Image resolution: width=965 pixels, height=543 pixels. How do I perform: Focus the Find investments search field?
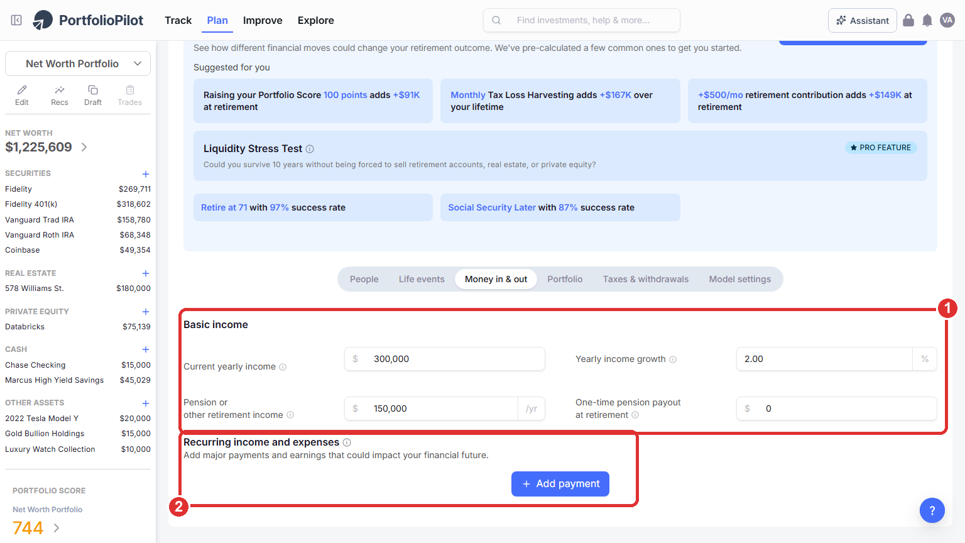pos(582,20)
